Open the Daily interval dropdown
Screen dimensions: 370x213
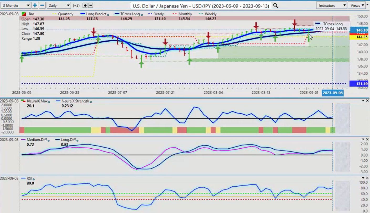coord(59,5)
